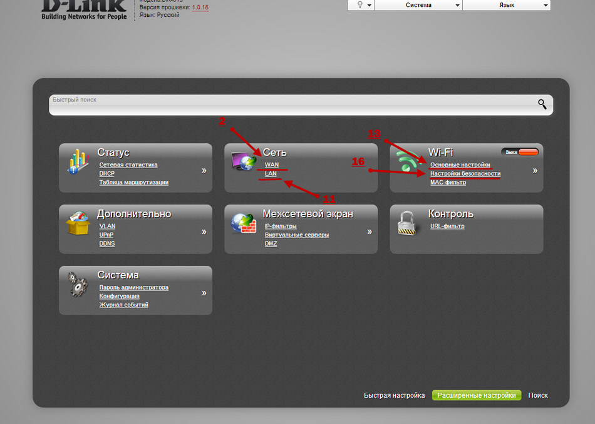Click the magnifier search icon
Image resolution: width=595 pixels, height=424 pixels.
click(542, 104)
